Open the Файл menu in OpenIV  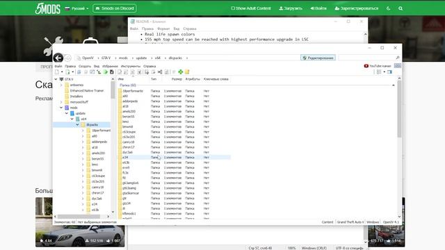(58, 66)
